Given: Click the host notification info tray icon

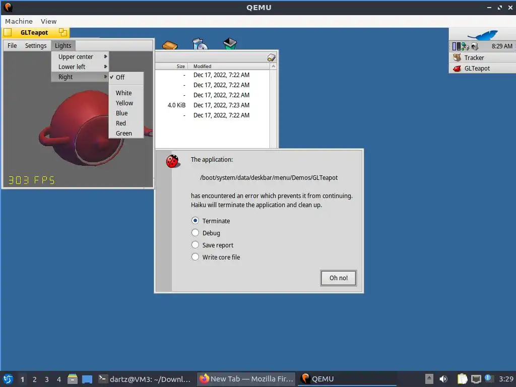Looking at the screenshot, I should (489, 378).
